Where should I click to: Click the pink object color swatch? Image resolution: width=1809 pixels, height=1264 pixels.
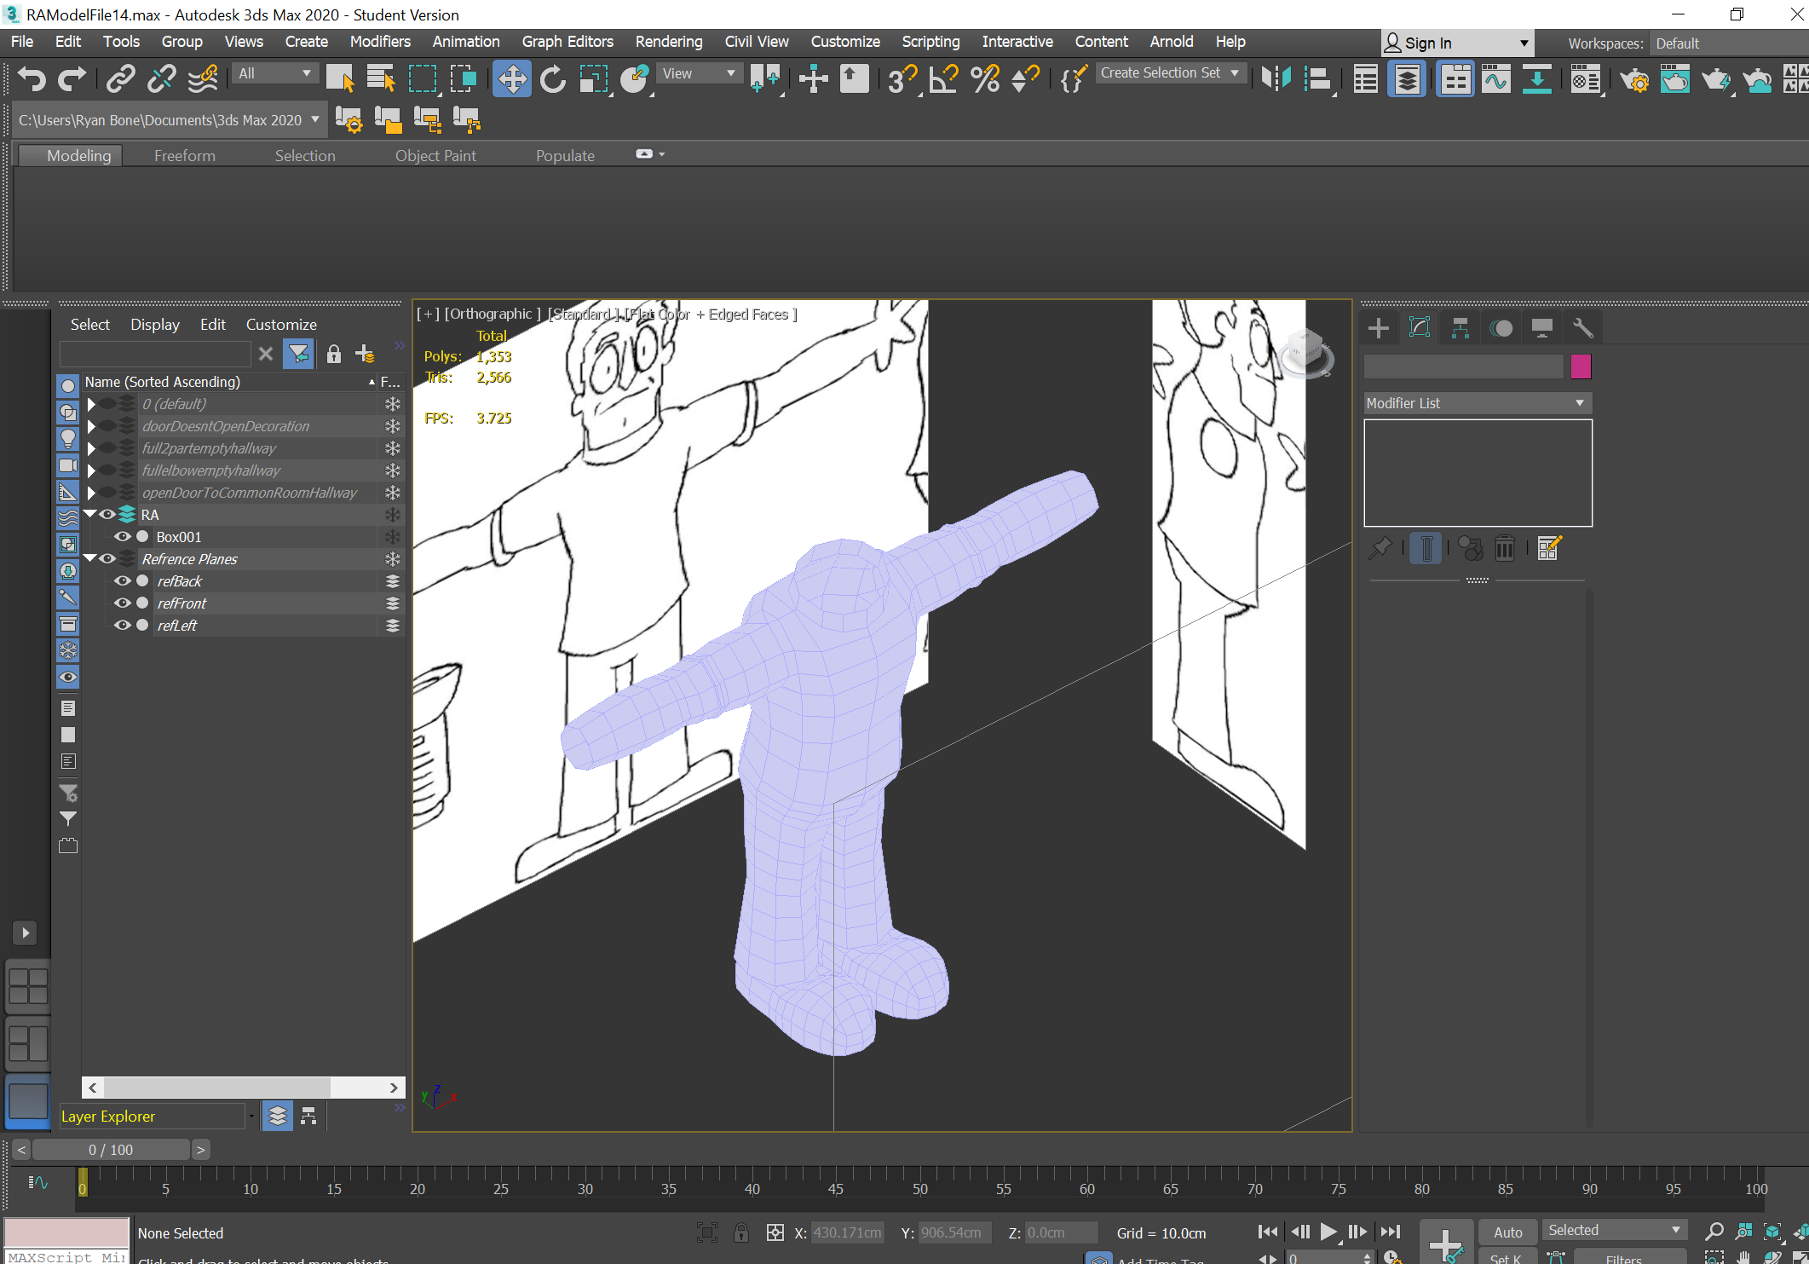click(1581, 367)
